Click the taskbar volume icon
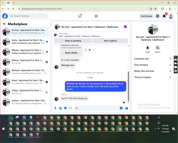Image resolution: width=178 pixels, height=143 pixels. (159, 129)
